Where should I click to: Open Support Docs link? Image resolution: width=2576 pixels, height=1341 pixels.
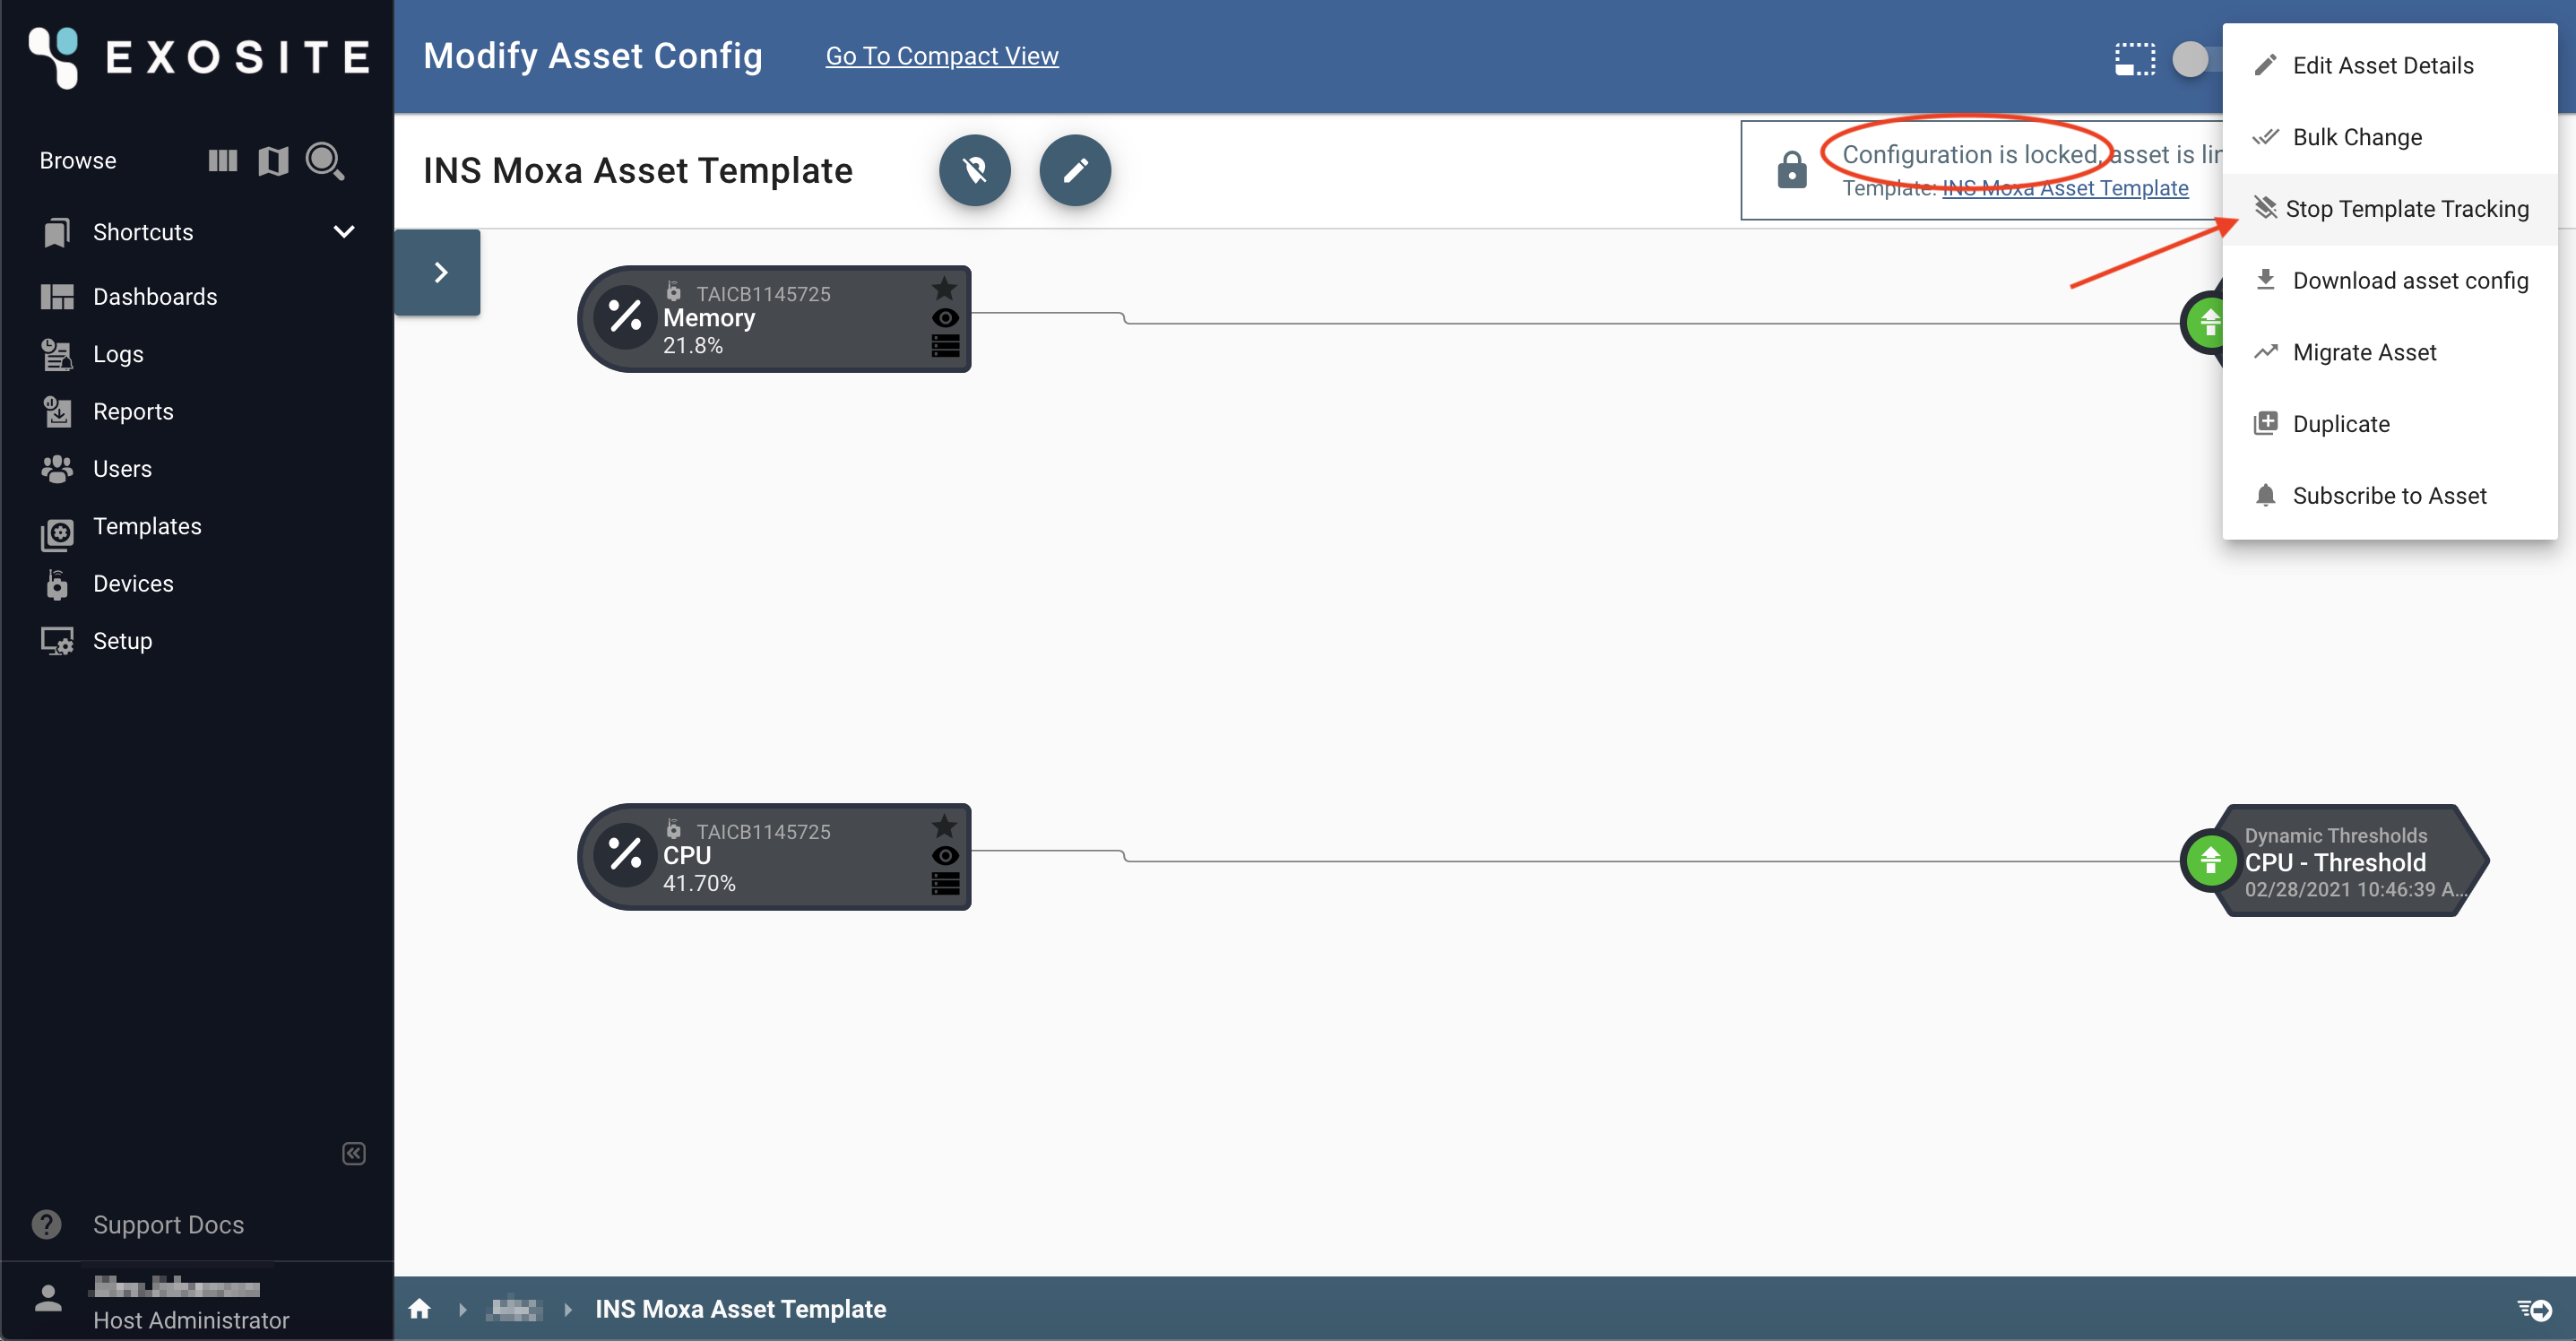pyautogui.click(x=168, y=1224)
